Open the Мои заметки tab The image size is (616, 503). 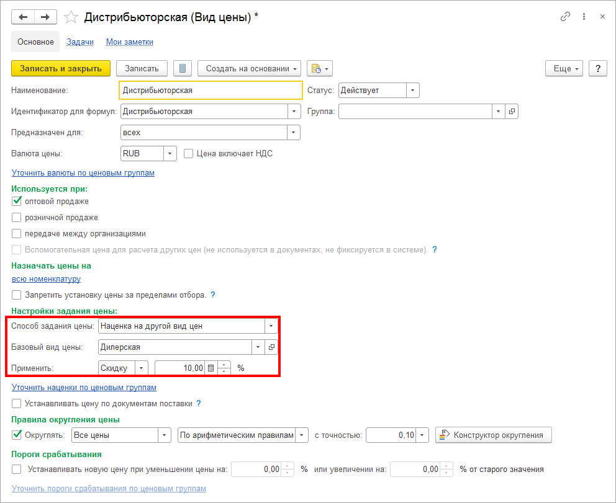(x=129, y=42)
